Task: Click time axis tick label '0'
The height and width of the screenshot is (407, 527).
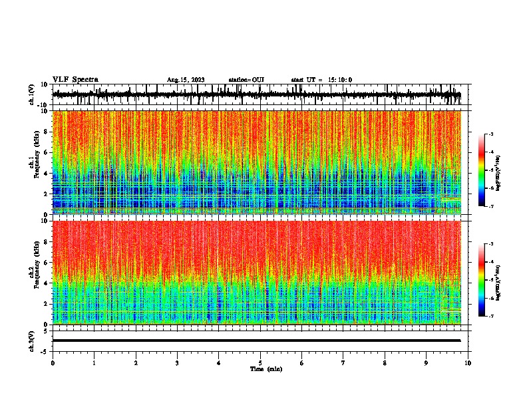Action: click(53, 363)
